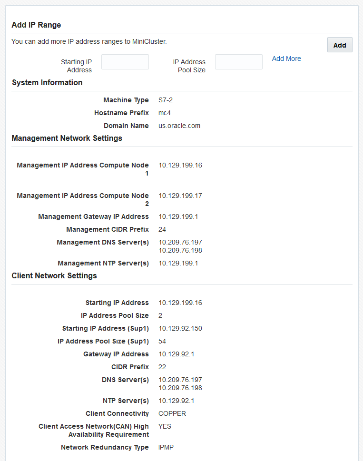Click the Management Network Settings heading
Viewport: 363px width, 461px height.
[x=67, y=138]
